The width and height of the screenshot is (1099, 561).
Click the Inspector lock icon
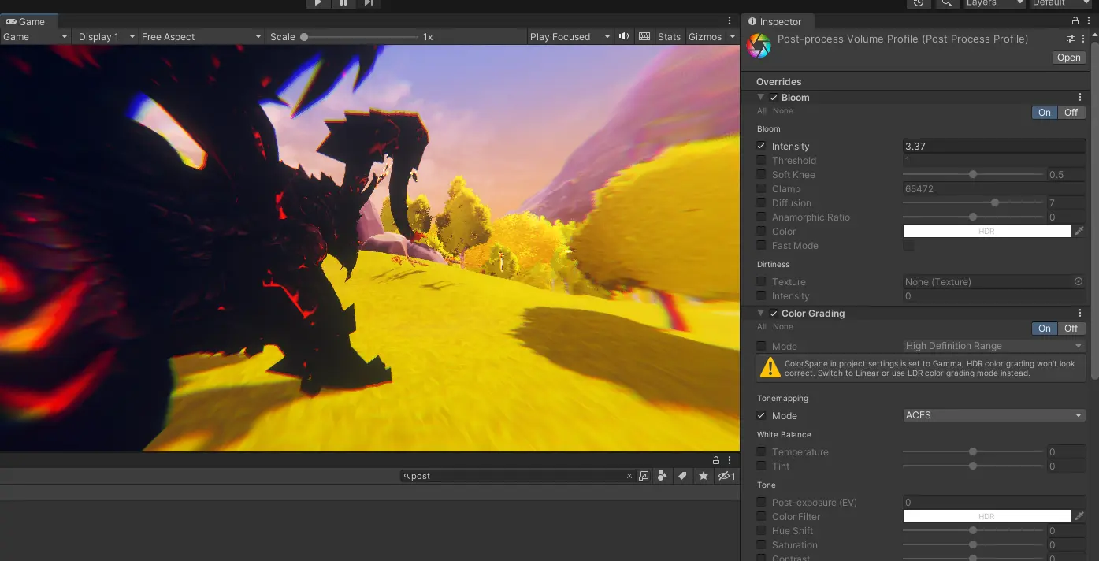pos(1075,21)
